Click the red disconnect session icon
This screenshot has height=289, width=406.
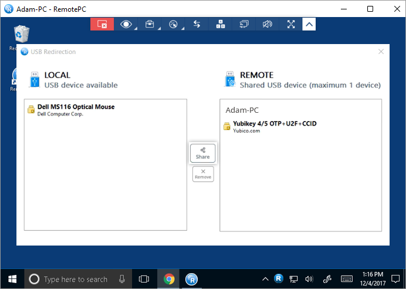tap(102, 24)
